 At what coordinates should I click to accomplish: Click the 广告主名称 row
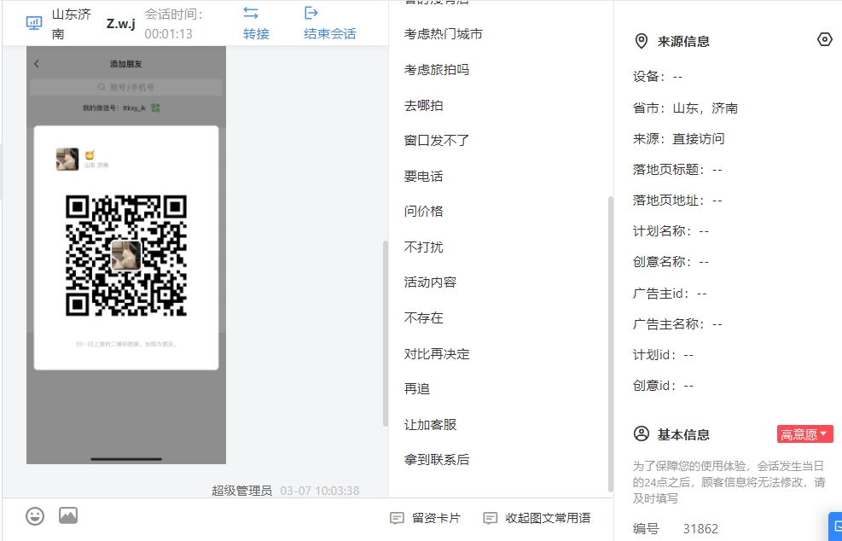tap(677, 324)
